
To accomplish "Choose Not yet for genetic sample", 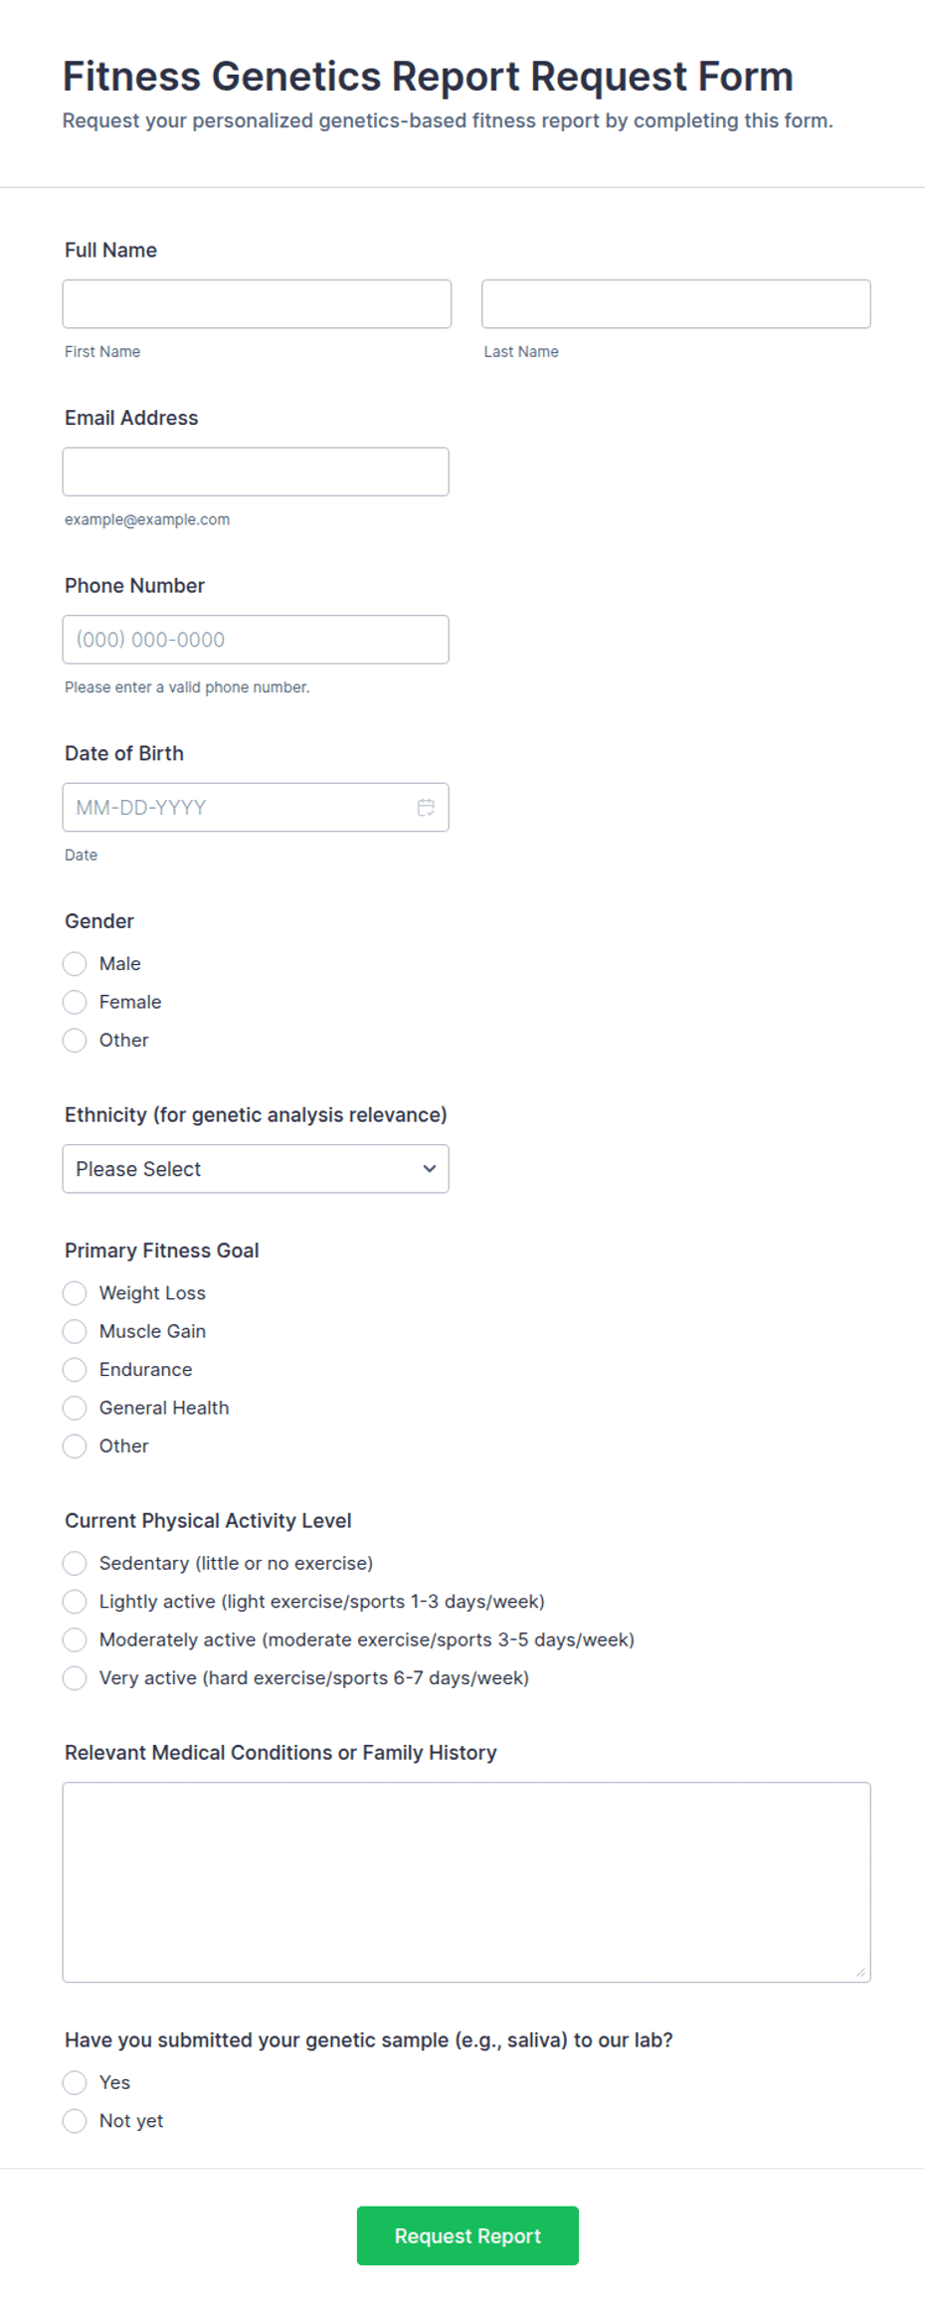I will pos(75,2120).
